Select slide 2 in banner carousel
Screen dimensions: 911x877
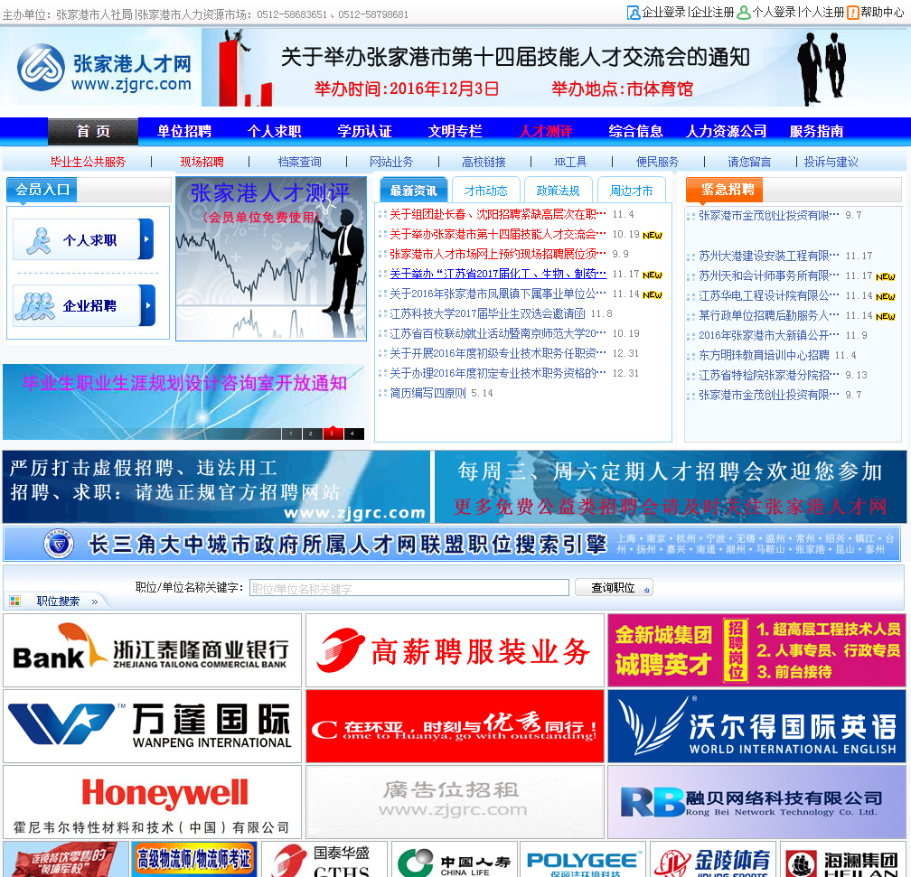[311, 434]
